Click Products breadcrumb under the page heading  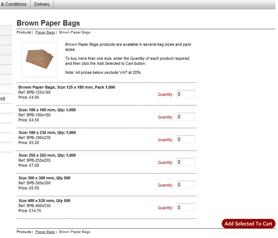tap(24, 32)
